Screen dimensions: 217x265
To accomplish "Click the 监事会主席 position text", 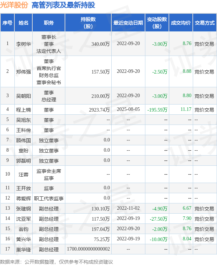I will tap(49, 171).
